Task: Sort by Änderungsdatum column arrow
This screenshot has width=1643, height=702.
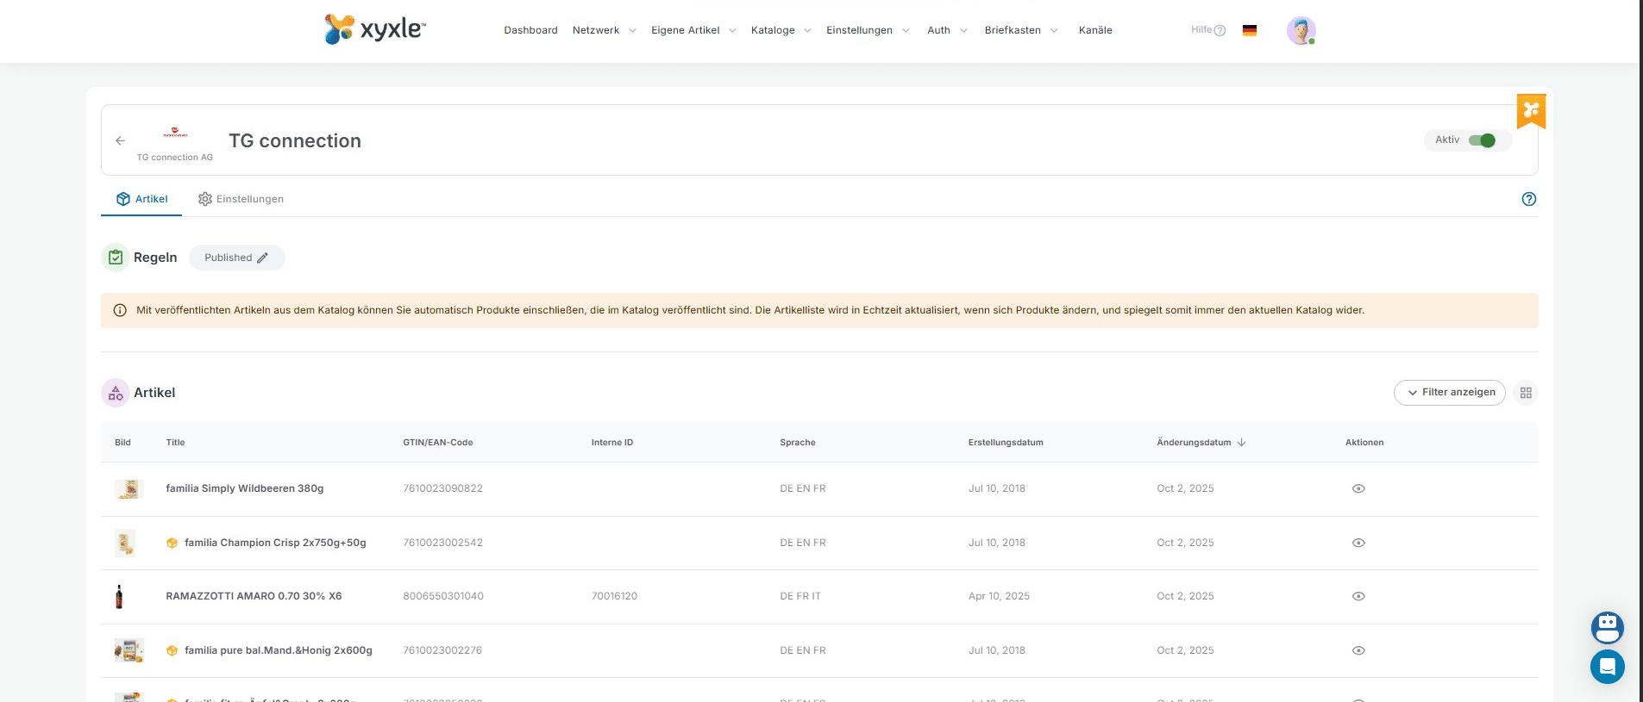Action: [x=1242, y=443]
